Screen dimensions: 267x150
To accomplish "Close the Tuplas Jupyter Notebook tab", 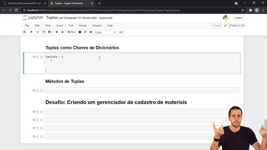I will click(x=92, y=3).
